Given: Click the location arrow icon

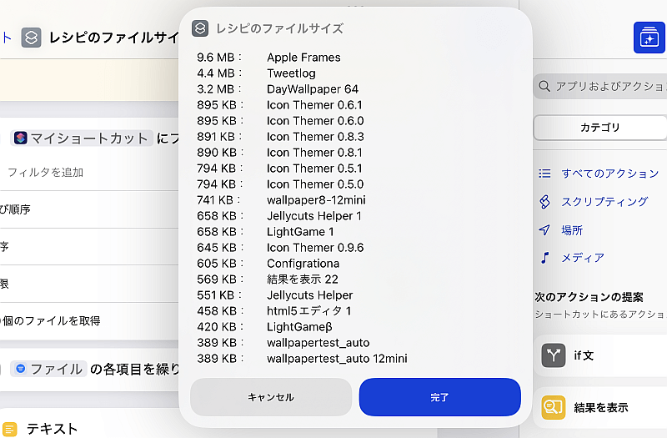Looking at the screenshot, I should (544, 230).
